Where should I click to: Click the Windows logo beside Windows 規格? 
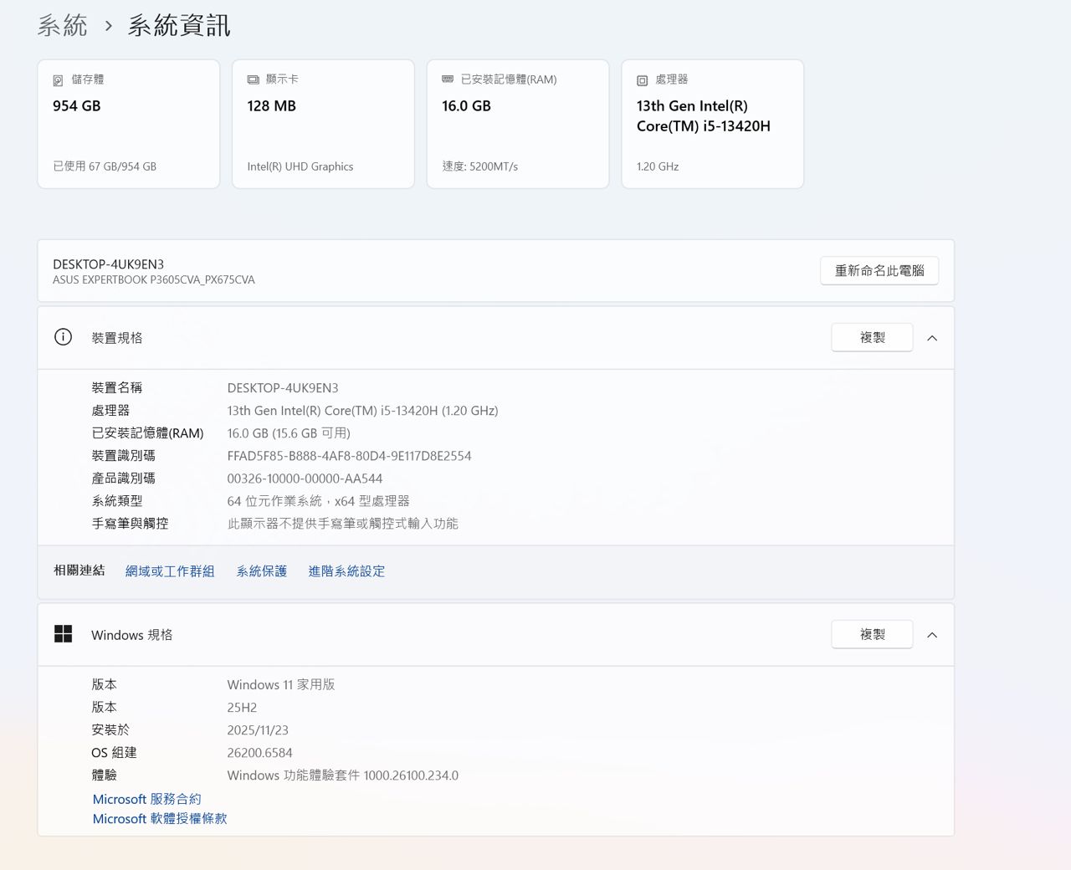coord(63,634)
